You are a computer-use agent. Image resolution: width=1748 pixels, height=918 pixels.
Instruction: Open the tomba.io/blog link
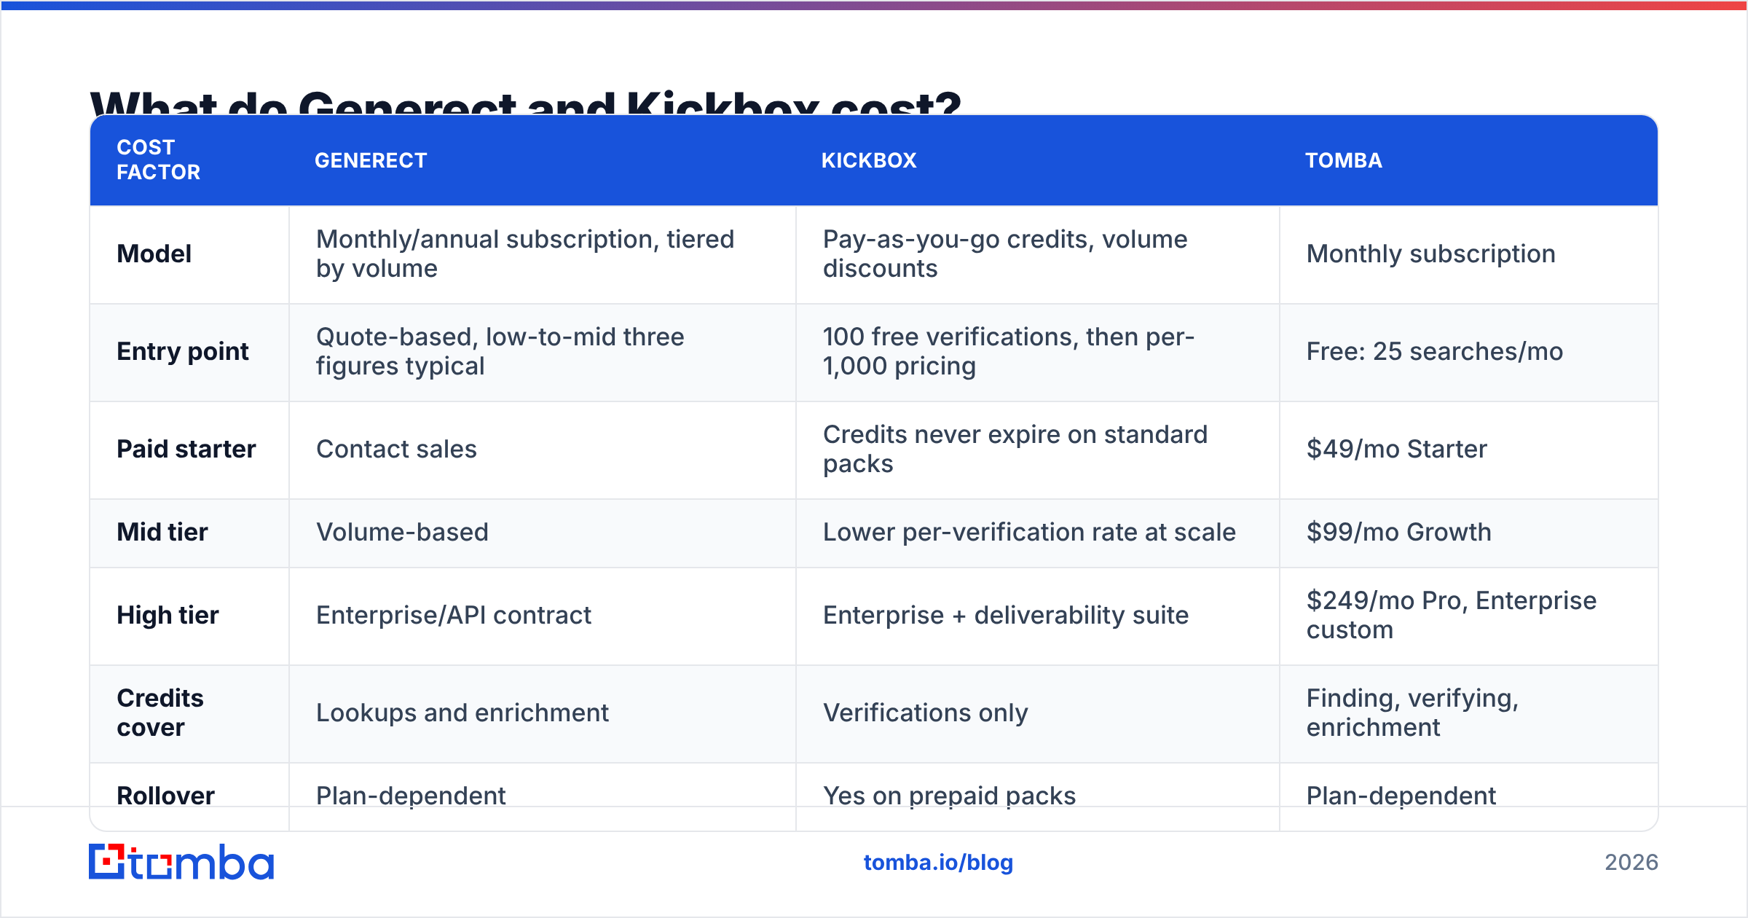pos(938,863)
